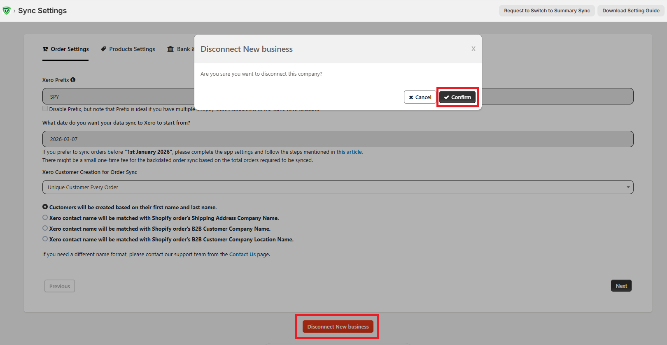The image size is (667, 345).
Task: Click Request to Switch to Summary Sync
Action: point(547,11)
